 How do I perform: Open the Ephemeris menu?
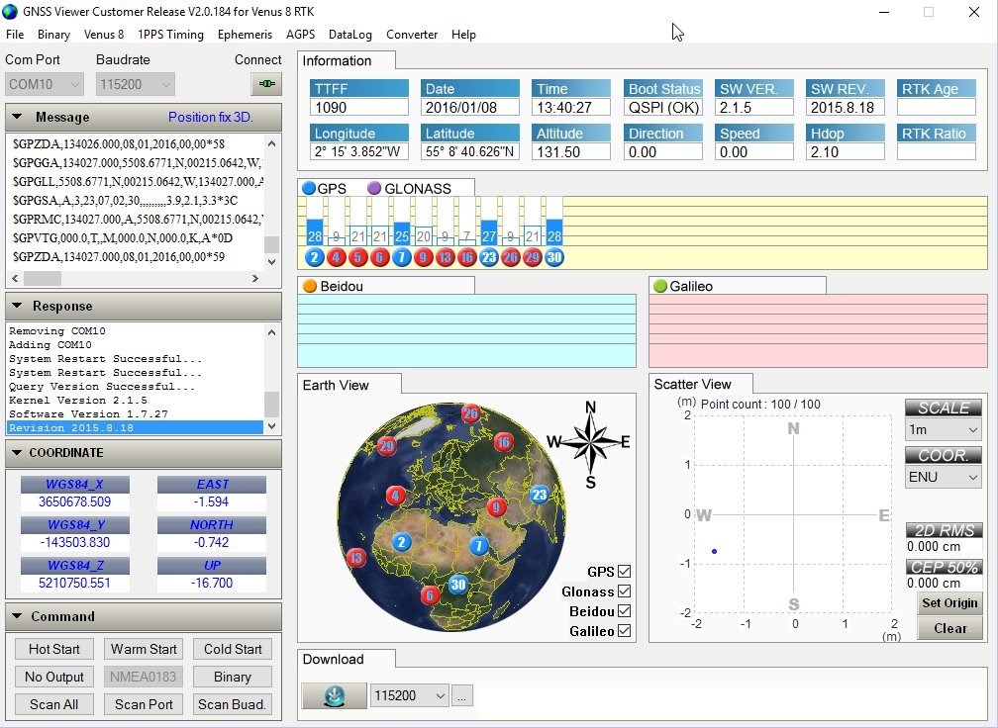tap(245, 34)
